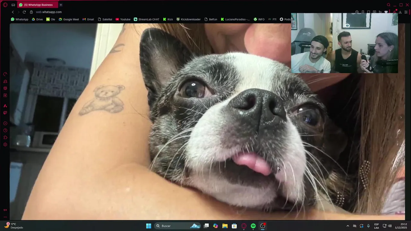Open the LucianoParadiso bookmark

(235, 19)
